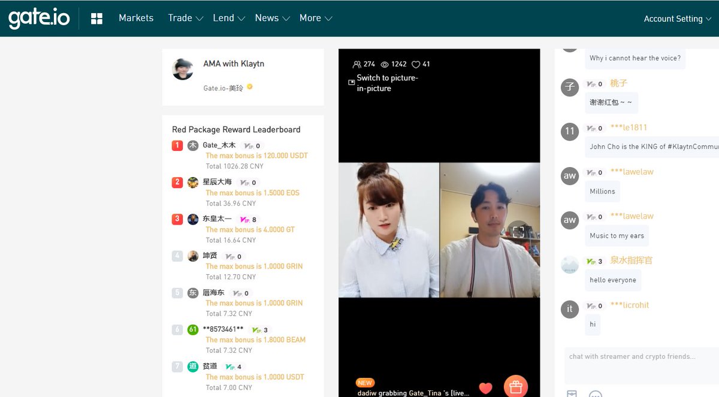Click the NEW badge above the grabbing notice
The image size is (719, 397).
[x=365, y=383]
